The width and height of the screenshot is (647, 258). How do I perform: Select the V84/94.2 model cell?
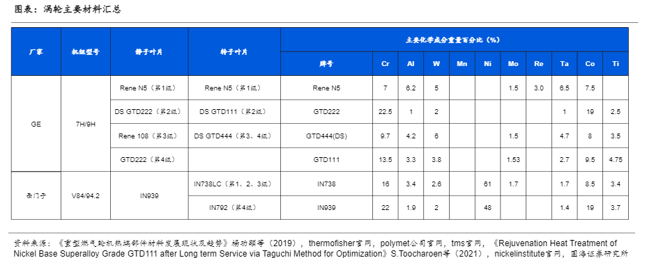click(x=86, y=195)
